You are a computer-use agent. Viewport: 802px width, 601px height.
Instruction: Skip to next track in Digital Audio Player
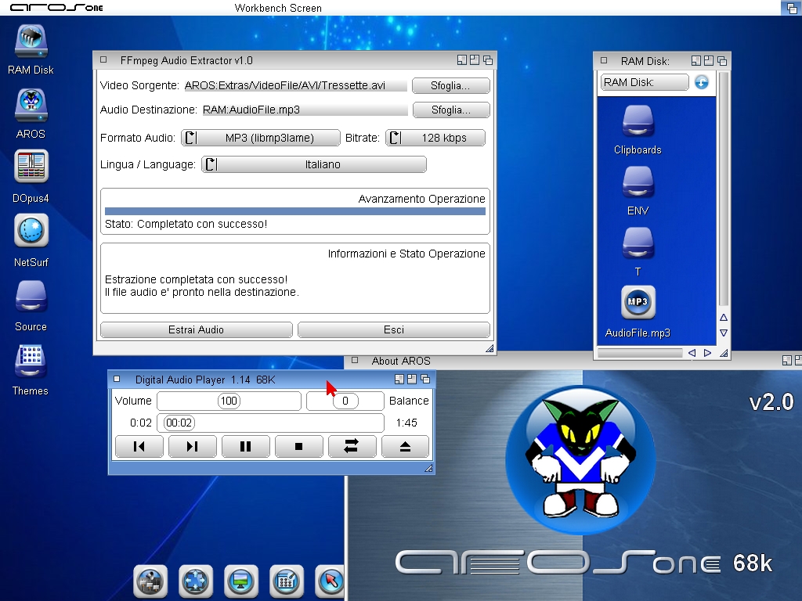click(x=193, y=447)
